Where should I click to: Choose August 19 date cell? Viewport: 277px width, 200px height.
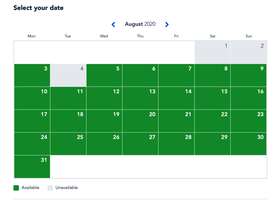pos(104,121)
